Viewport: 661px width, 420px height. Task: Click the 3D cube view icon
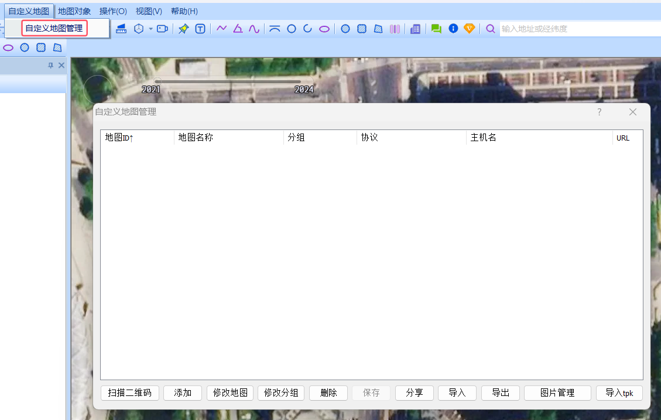139,29
